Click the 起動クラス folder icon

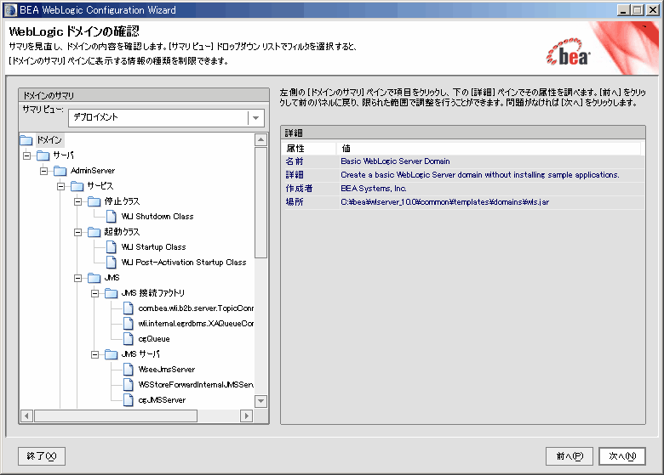tap(94, 232)
